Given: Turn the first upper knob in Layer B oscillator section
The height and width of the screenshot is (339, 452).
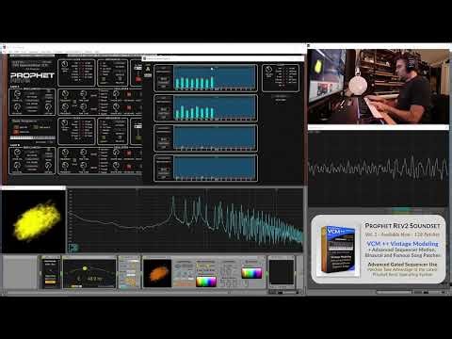Looking at the screenshot, I should point(65,153).
